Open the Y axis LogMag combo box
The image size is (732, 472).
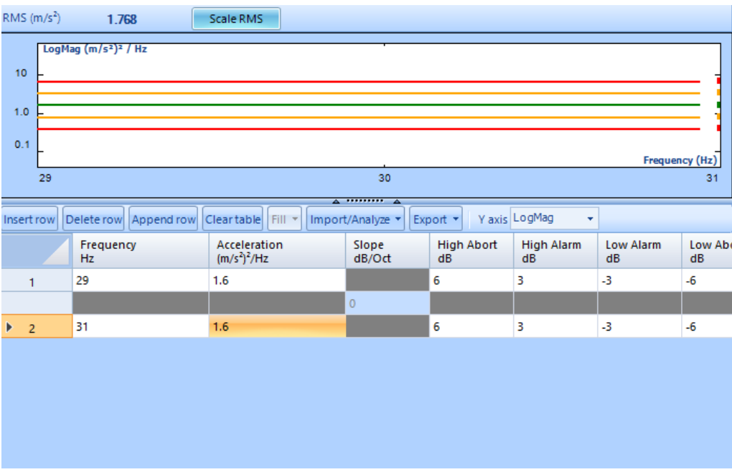click(554, 219)
